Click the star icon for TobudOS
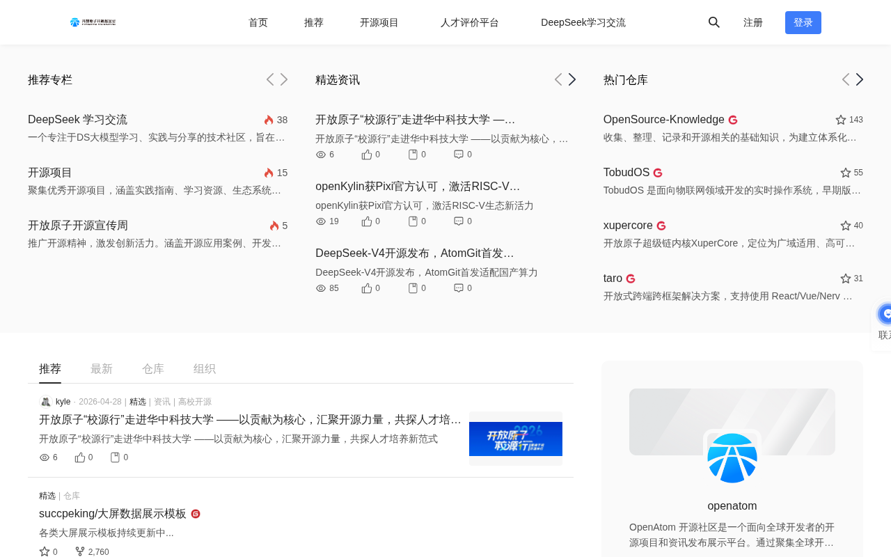 click(846, 173)
